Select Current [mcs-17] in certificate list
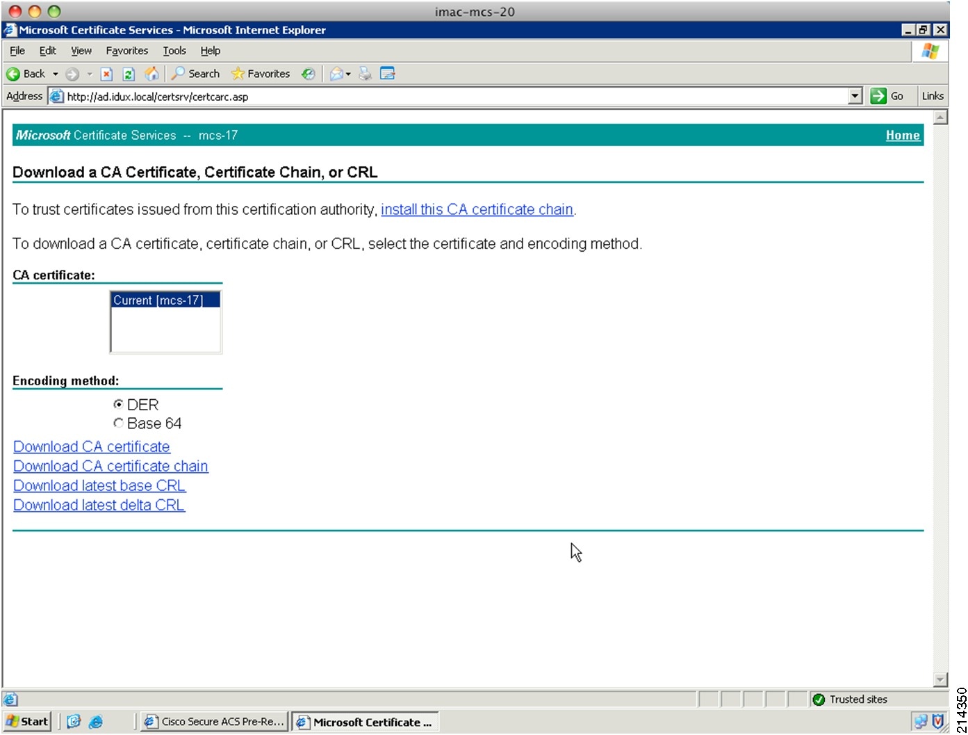Viewport: 968px width, 735px height. point(165,300)
